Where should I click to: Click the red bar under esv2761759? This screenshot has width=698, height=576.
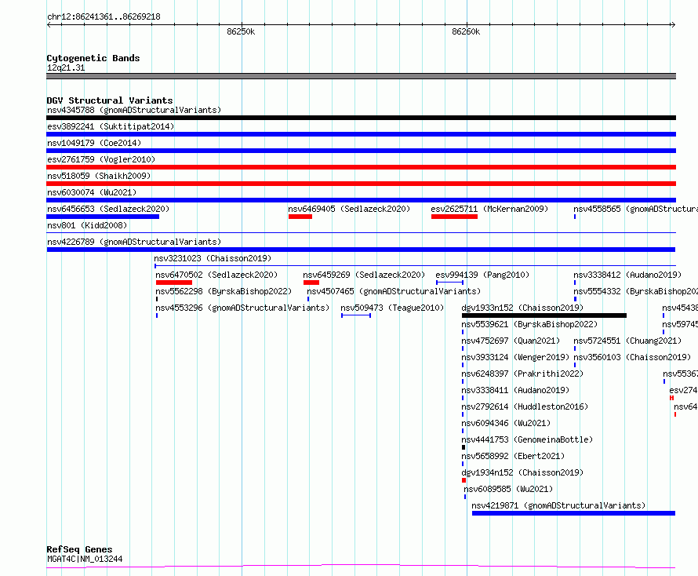click(x=361, y=167)
